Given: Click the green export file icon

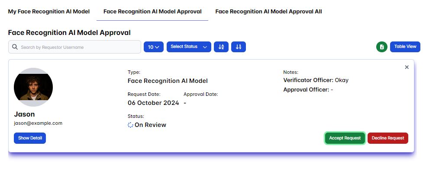Looking at the screenshot, I should tap(381, 47).
